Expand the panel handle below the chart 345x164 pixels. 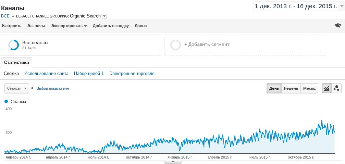(x=173, y=162)
